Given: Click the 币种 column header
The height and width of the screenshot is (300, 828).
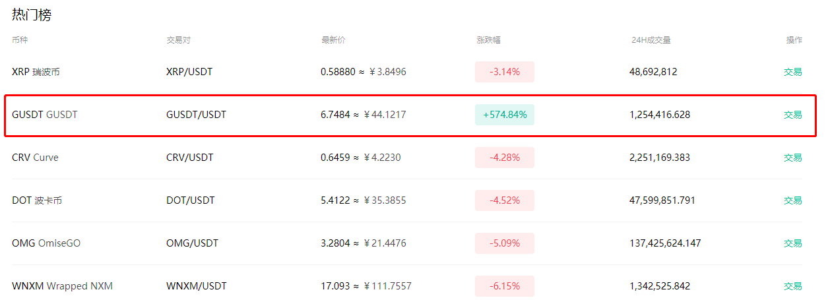Looking at the screenshot, I should click(20, 40).
